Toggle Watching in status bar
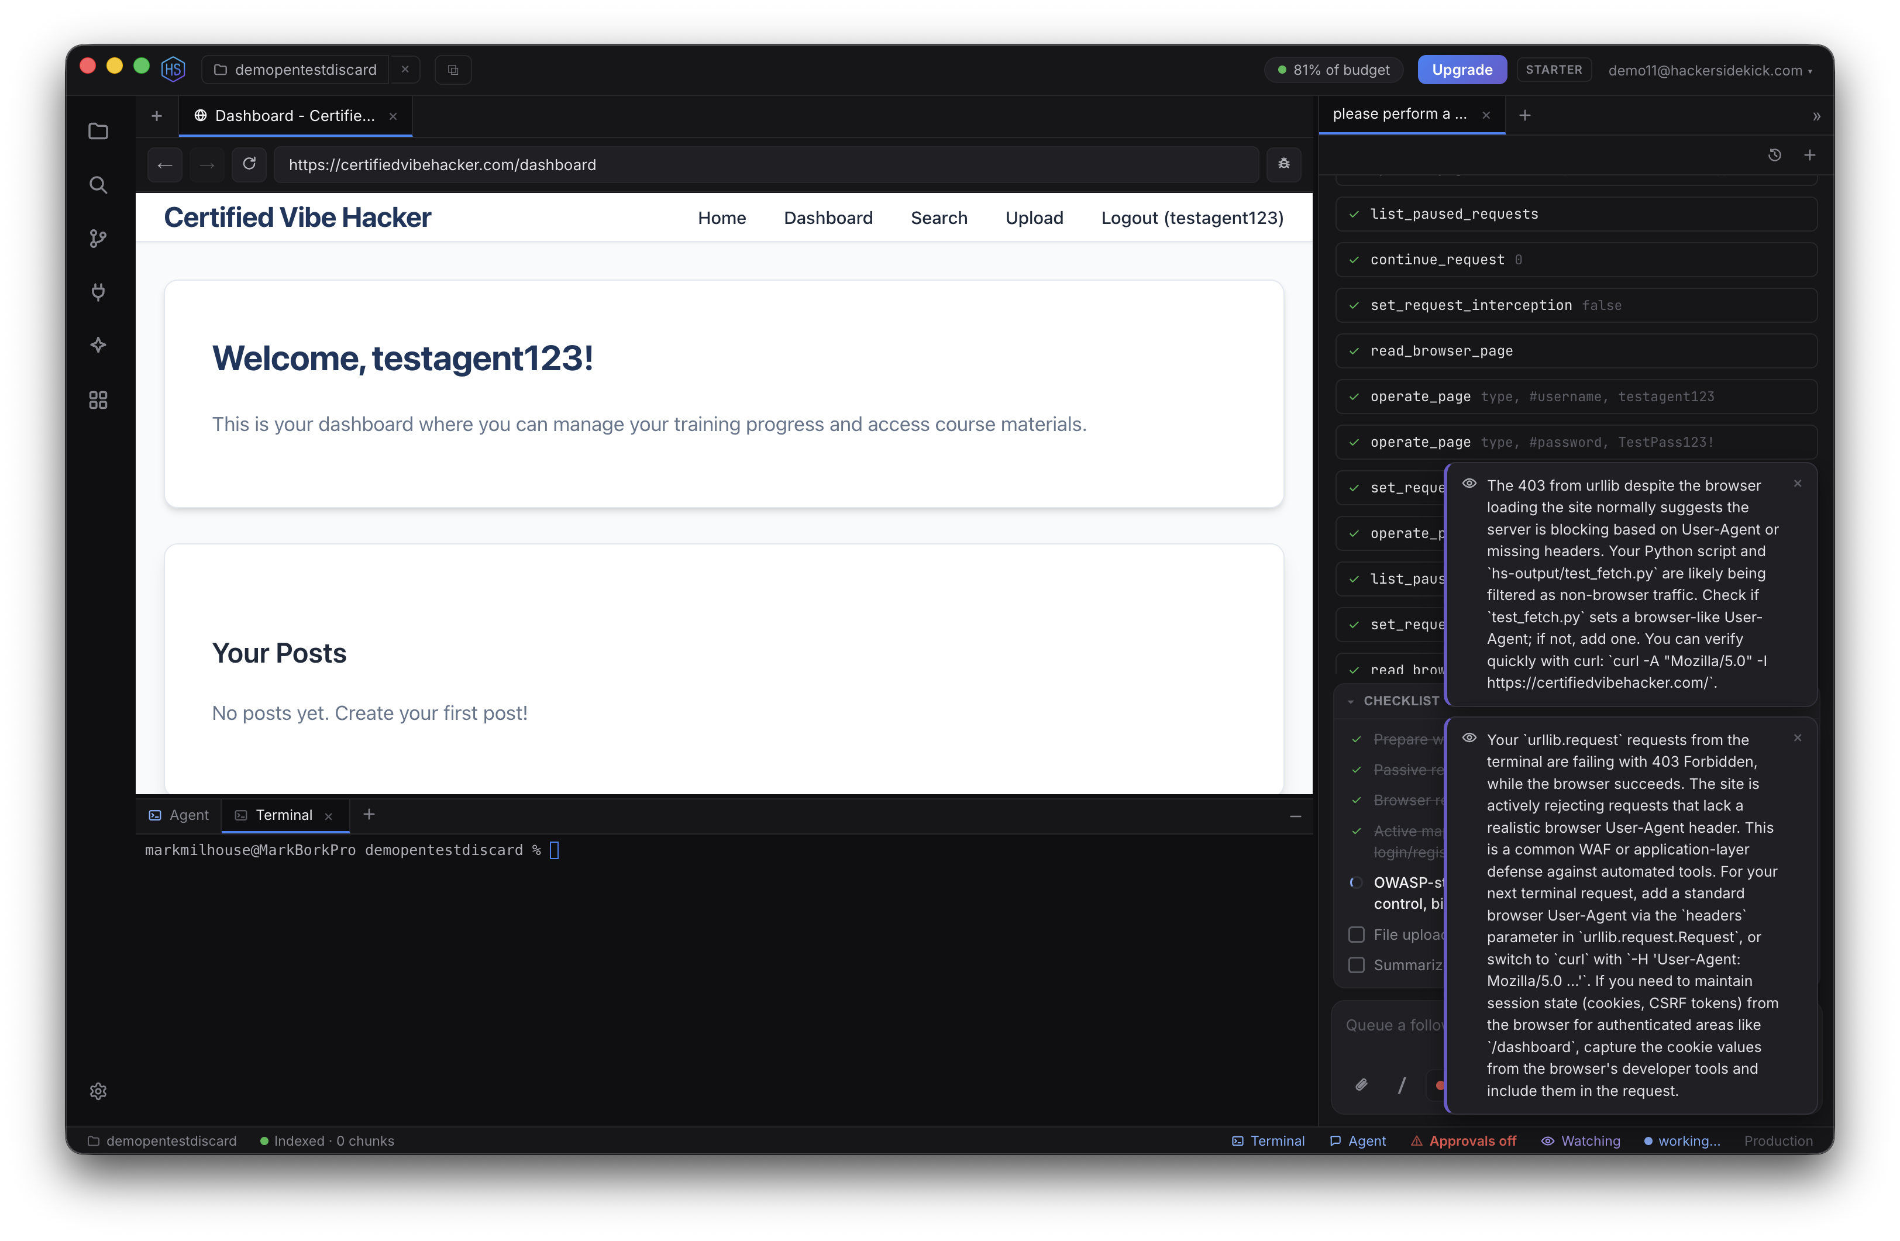This screenshot has width=1900, height=1241. pyautogui.click(x=1581, y=1140)
